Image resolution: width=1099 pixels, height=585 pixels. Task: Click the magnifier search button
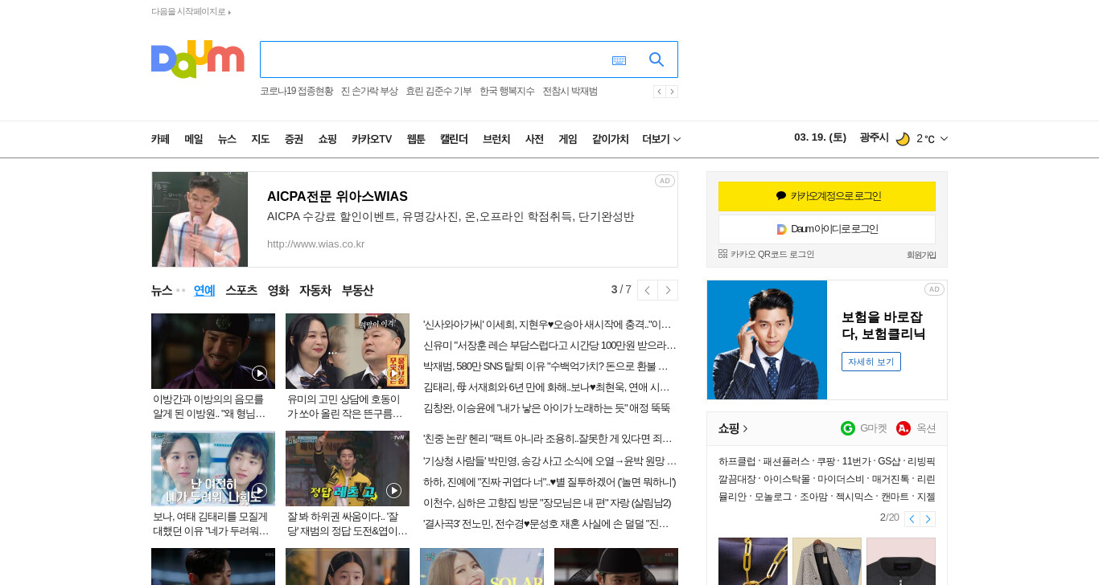pyautogui.click(x=657, y=59)
